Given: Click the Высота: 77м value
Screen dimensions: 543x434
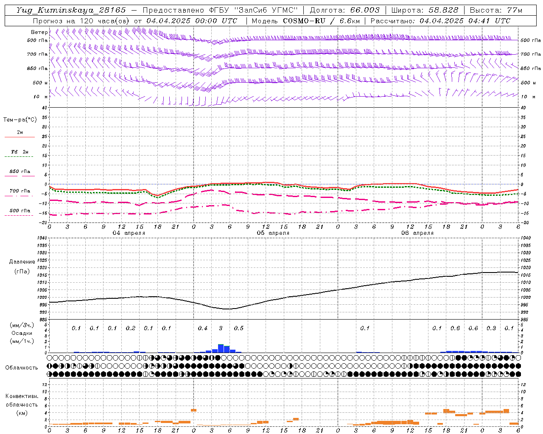Looking at the screenshot, I should (x=496, y=10).
